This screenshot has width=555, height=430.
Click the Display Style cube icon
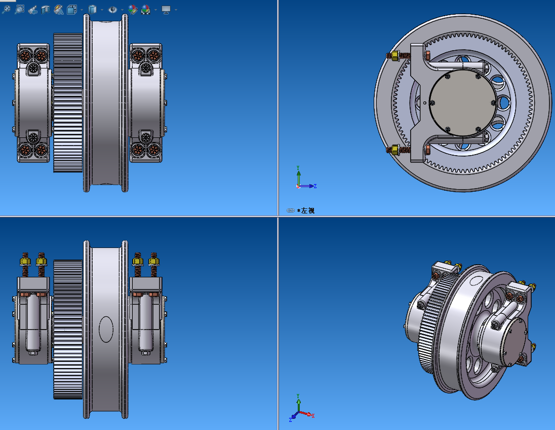pyautogui.click(x=92, y=10)
